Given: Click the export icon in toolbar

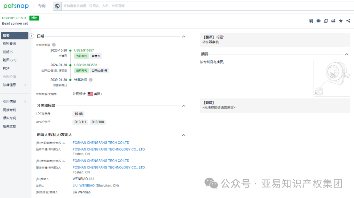Looking at the screenshot, I should [333, 21].
